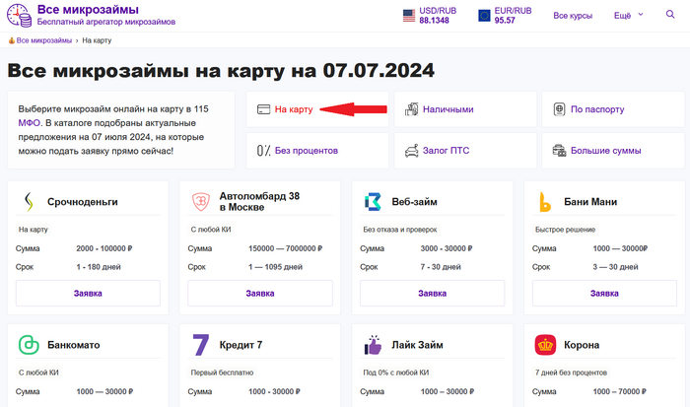Image resolution: width=690 pixels, height=407 pixels.
Task: Click the breadcrumb money bag icon
Action: click(12, 40)
